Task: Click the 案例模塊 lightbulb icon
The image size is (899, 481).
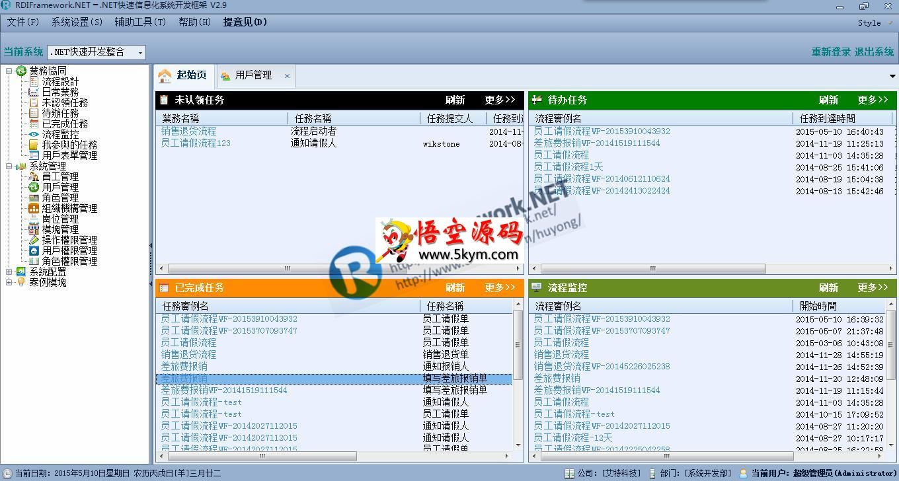Action: pyautogui.click(x=21, y=282)
